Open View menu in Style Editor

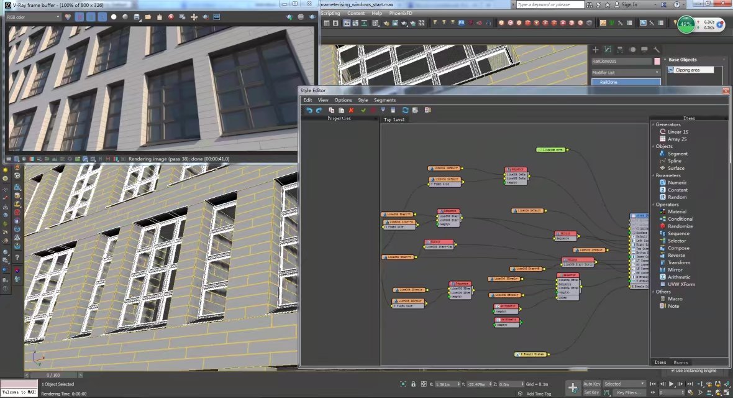tap(323, 100)
